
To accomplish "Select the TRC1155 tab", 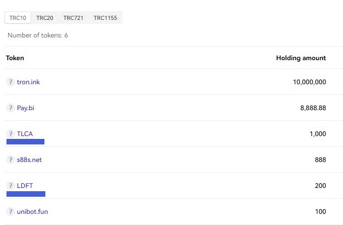I will (x=105, y=18).
